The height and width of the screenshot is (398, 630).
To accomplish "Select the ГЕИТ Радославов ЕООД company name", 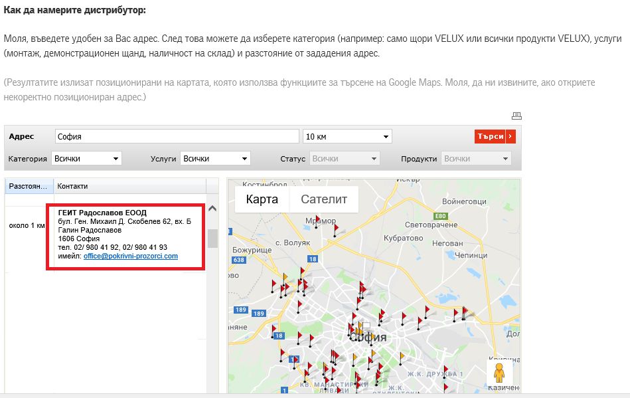I will click(102, 213).
